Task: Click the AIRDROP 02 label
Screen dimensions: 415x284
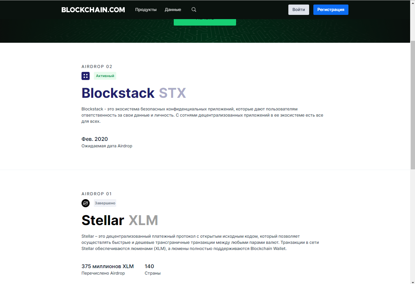Action: 97,67
